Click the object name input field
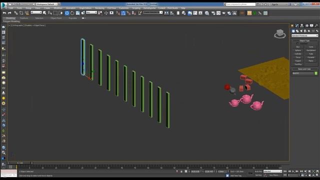The height and width of the screenshot is (180, 320). [x=302, y=73]
